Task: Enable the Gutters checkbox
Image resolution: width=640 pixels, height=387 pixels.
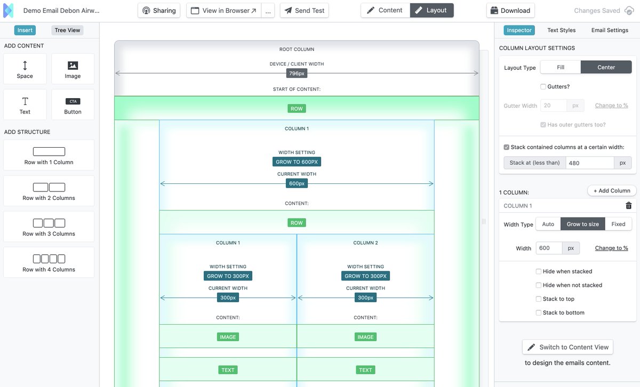Action: coord(543,86)
